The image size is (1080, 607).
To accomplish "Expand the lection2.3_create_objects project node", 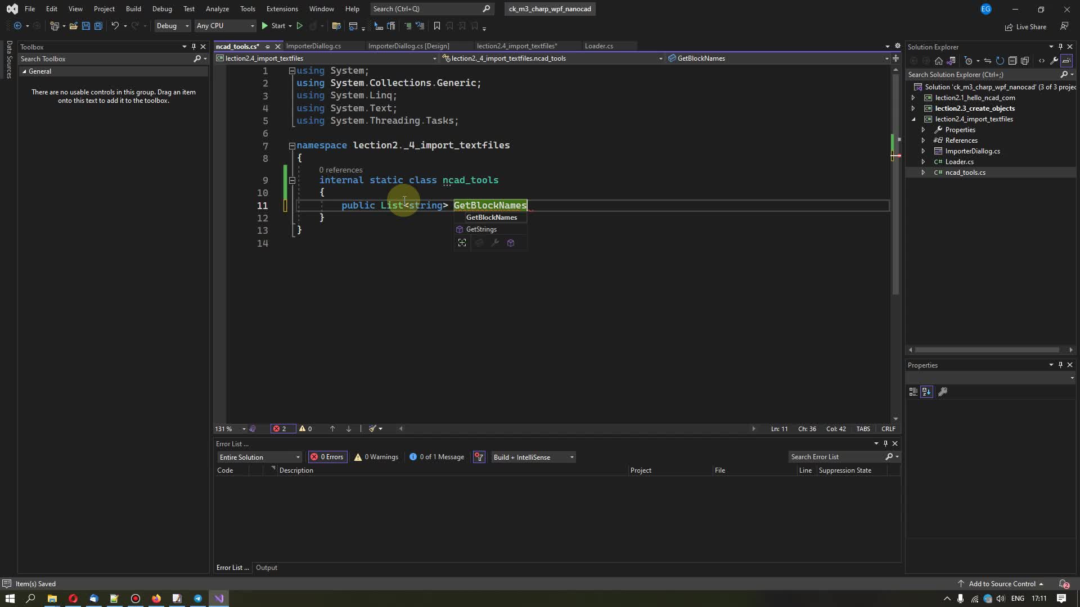I will [913, 108].
